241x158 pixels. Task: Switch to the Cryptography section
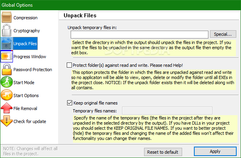pos(27,31)
